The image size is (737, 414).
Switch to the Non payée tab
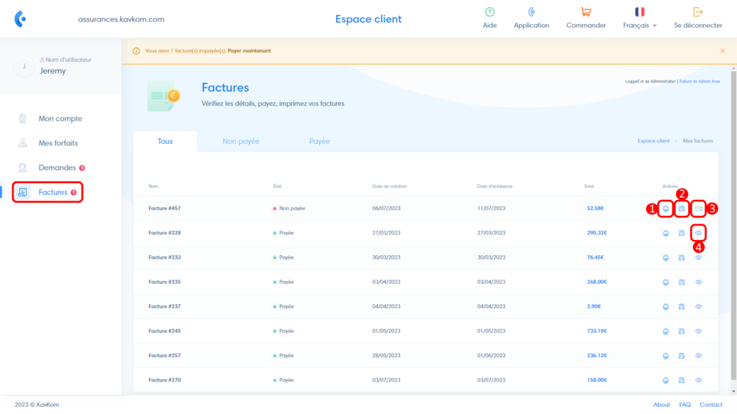point(240,142)
